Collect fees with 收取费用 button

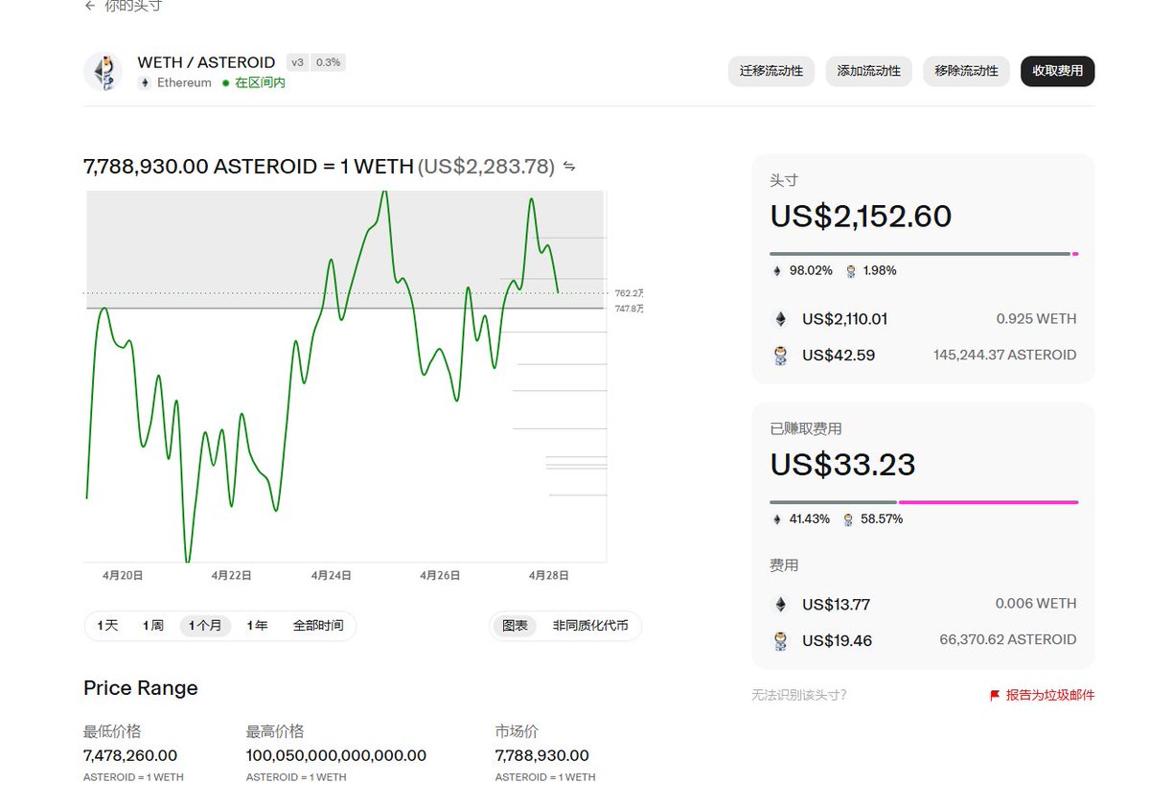click(x=1057, y=71)
